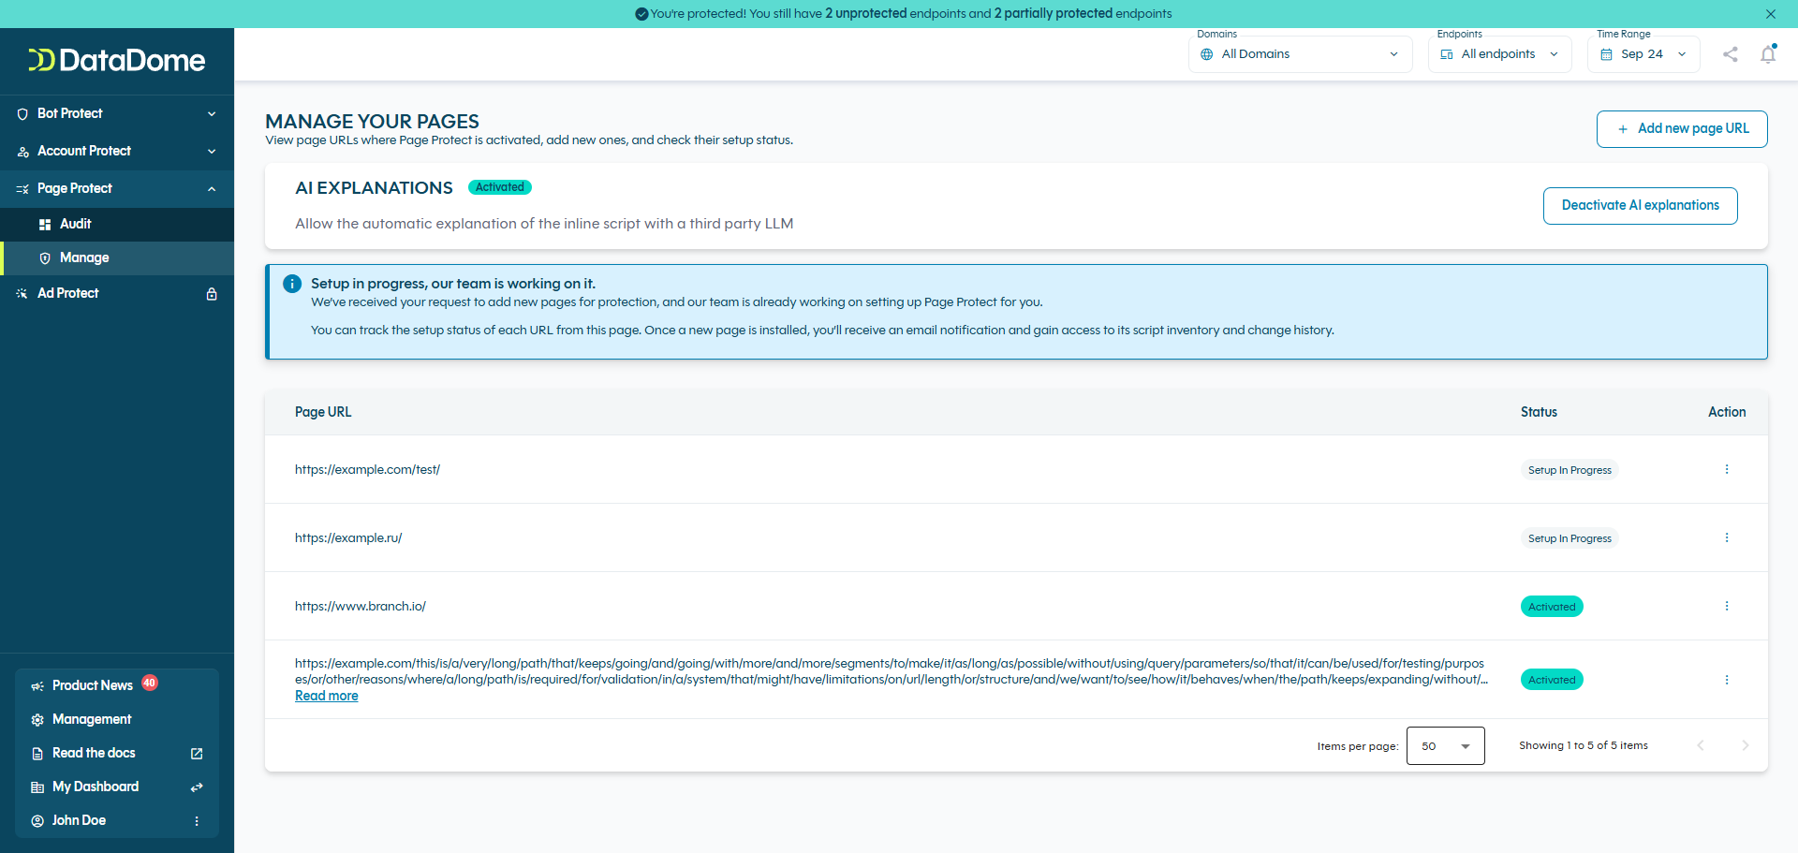The width and height of the screenshot is (1798, 853).
Task: Click the Page Protect icon
Action: pos(22,189)
